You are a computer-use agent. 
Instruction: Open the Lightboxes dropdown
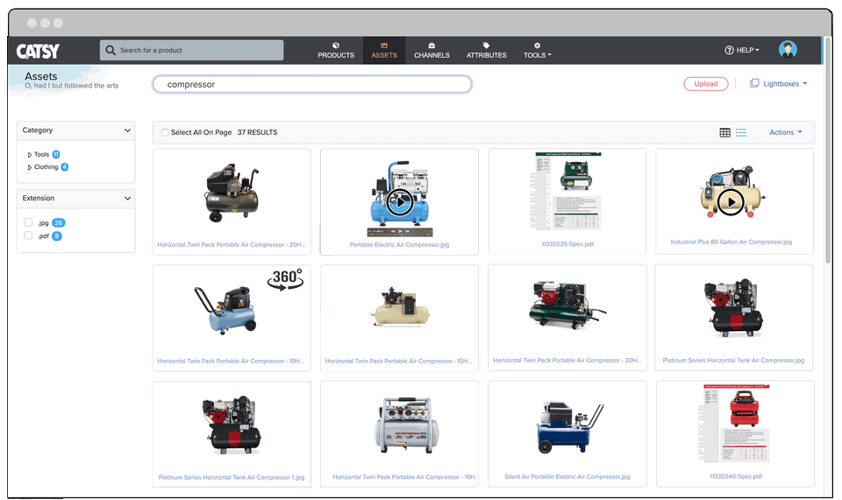tap(778, 84)
